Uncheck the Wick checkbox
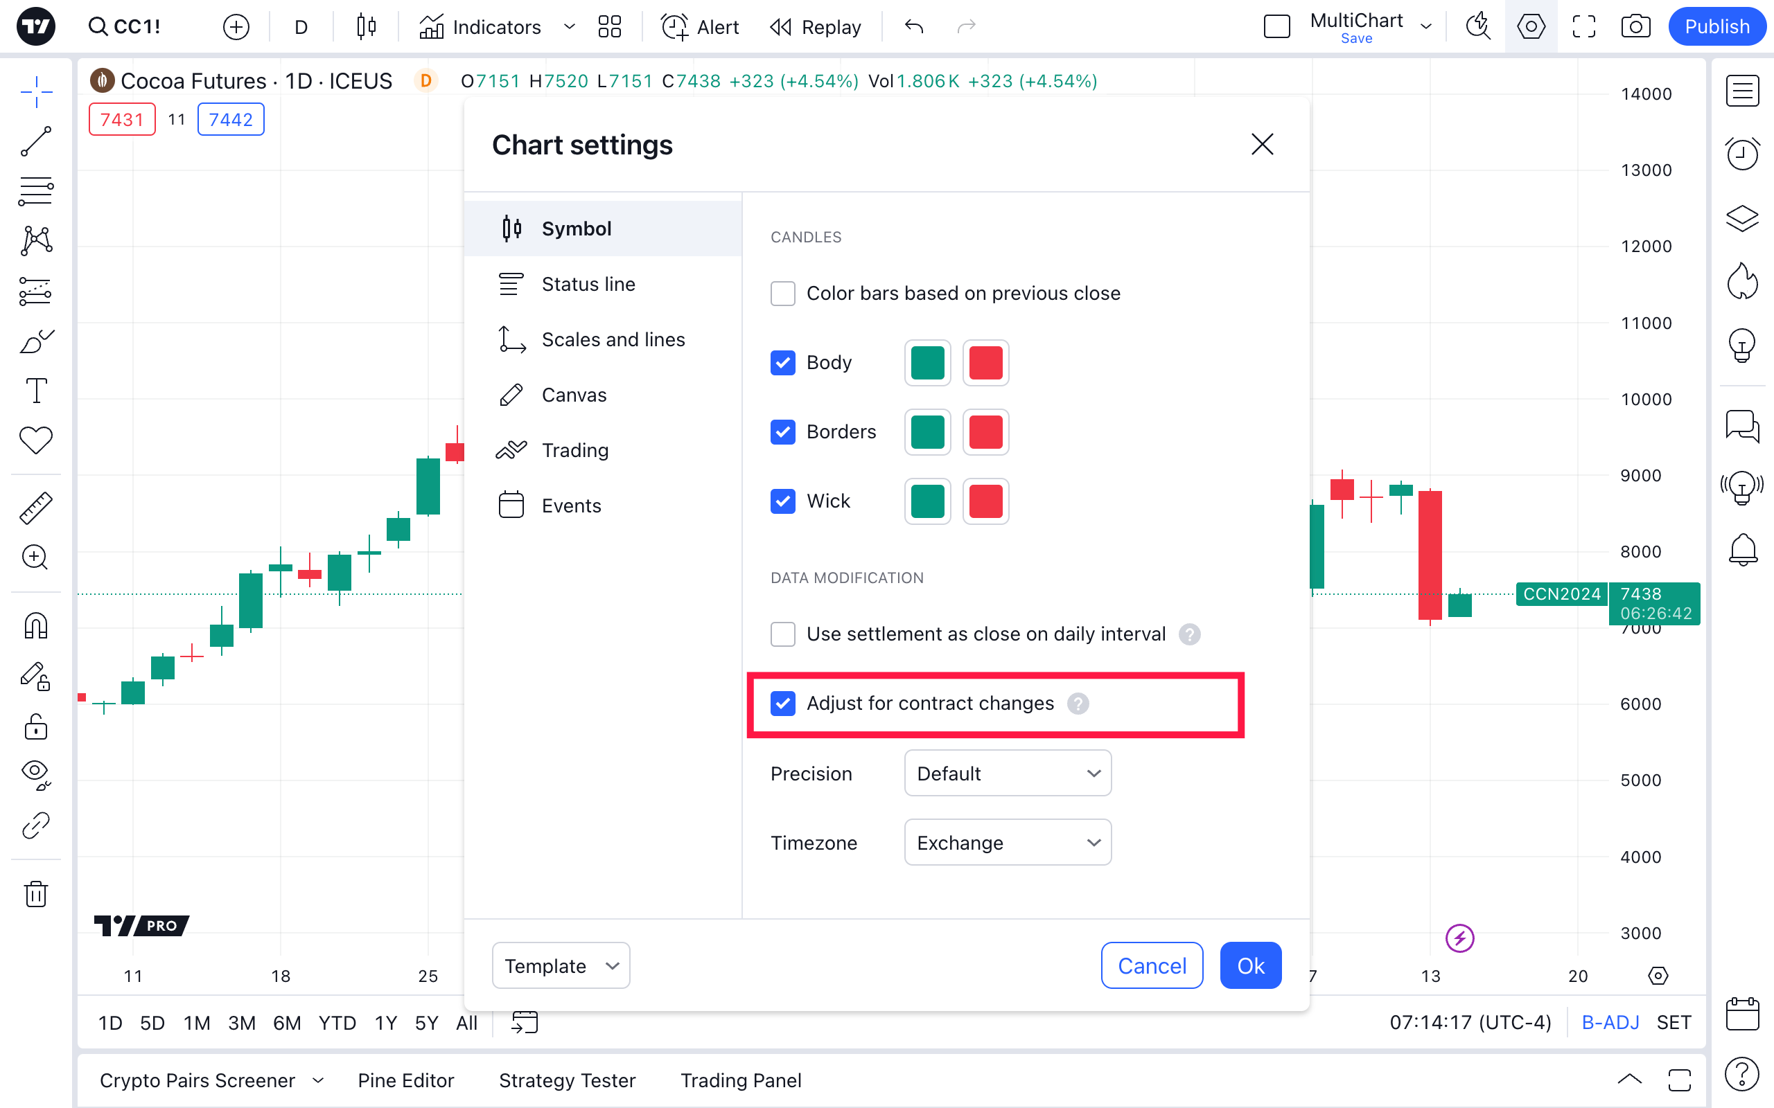1774x1108 pixels. pos(783,501)
